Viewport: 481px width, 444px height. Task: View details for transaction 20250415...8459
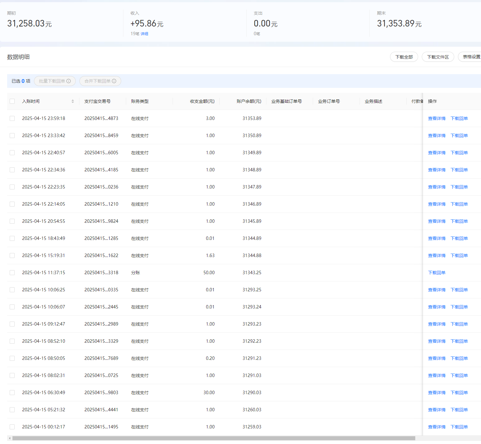pos(437,136)
